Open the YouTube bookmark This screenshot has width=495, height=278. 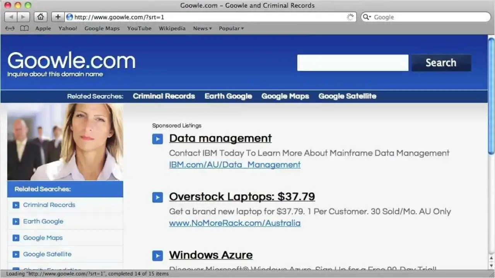click(139, 28)
